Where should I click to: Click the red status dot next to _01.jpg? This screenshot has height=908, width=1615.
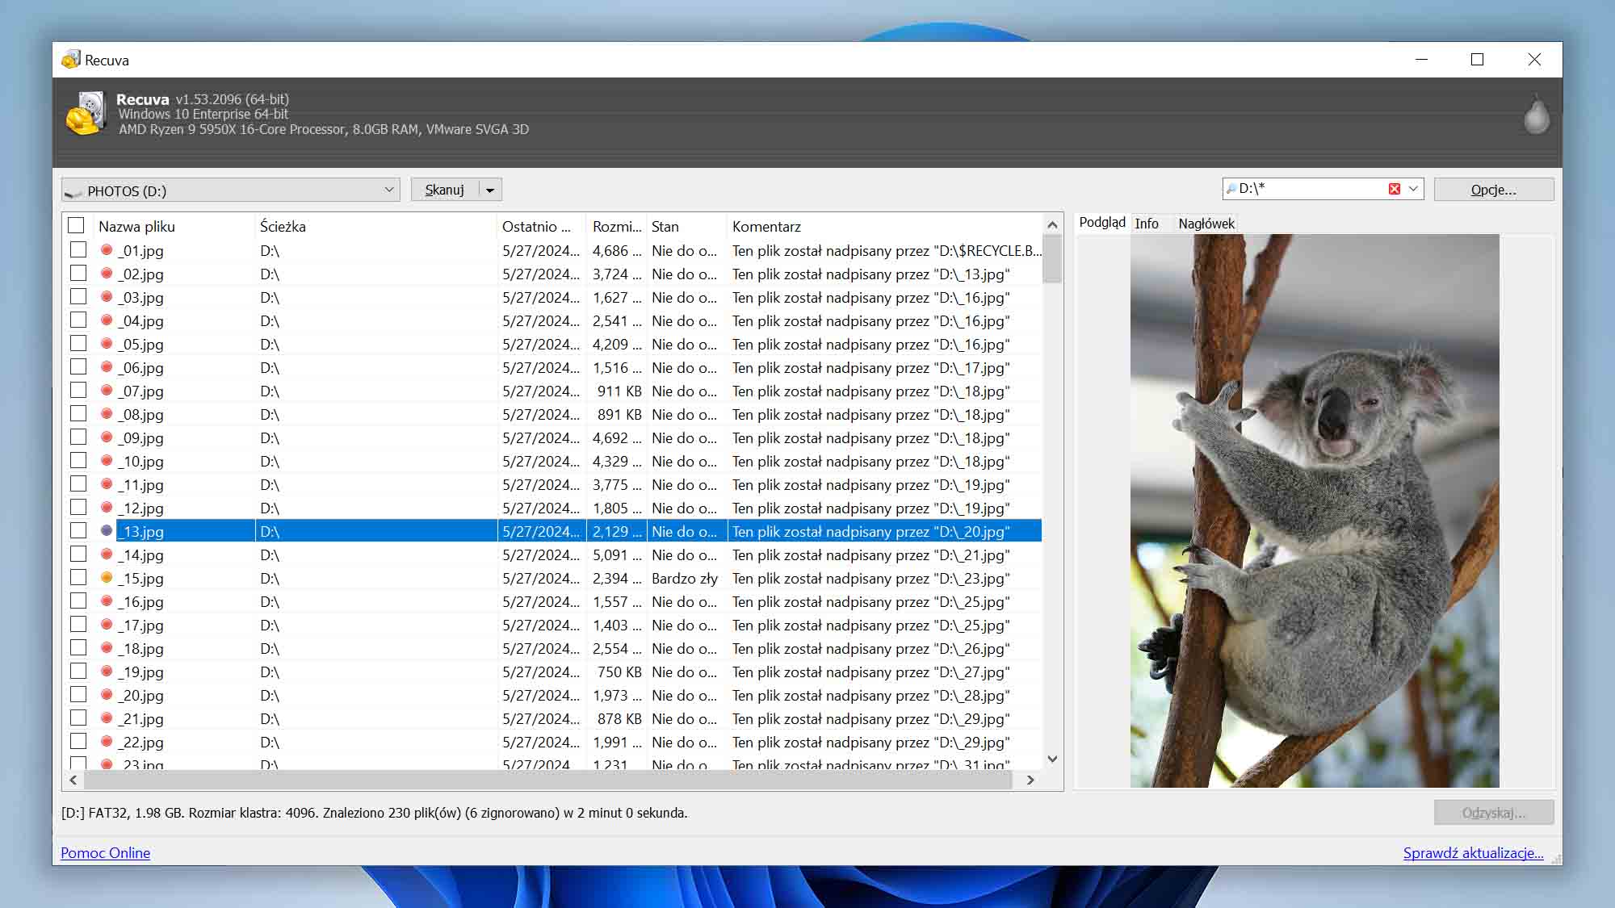(x=107, y=250)
